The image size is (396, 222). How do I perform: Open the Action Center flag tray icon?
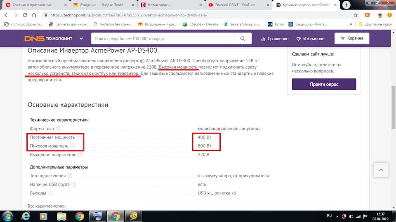pyautogui.click(x=365, y=217)
